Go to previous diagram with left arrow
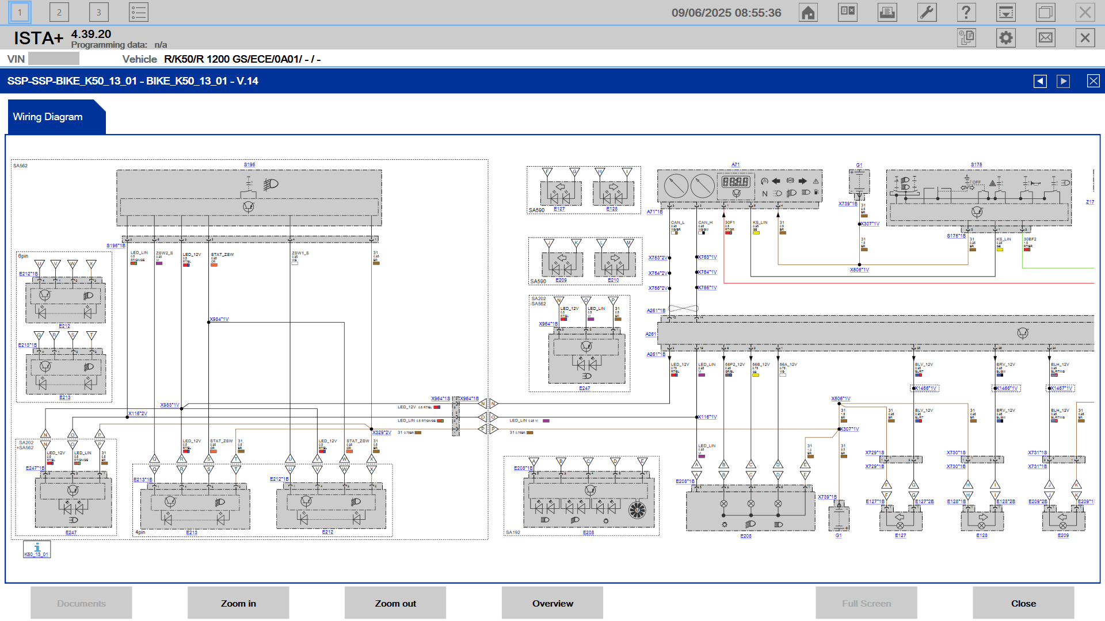 pyautogui.click(x=1040, y=81)
